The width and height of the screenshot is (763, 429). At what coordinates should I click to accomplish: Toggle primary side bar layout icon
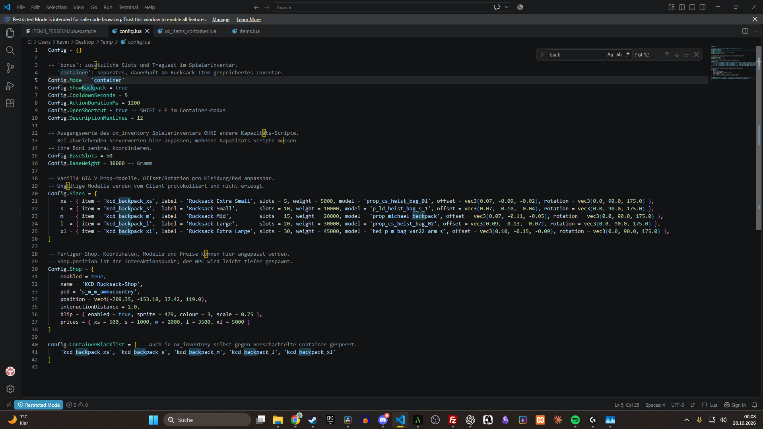click(682, 7)
